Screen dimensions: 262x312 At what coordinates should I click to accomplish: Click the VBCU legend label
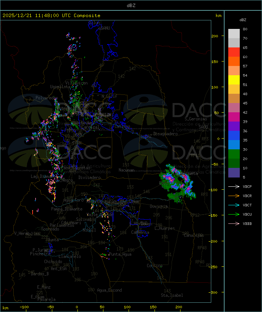coord(247,214)
